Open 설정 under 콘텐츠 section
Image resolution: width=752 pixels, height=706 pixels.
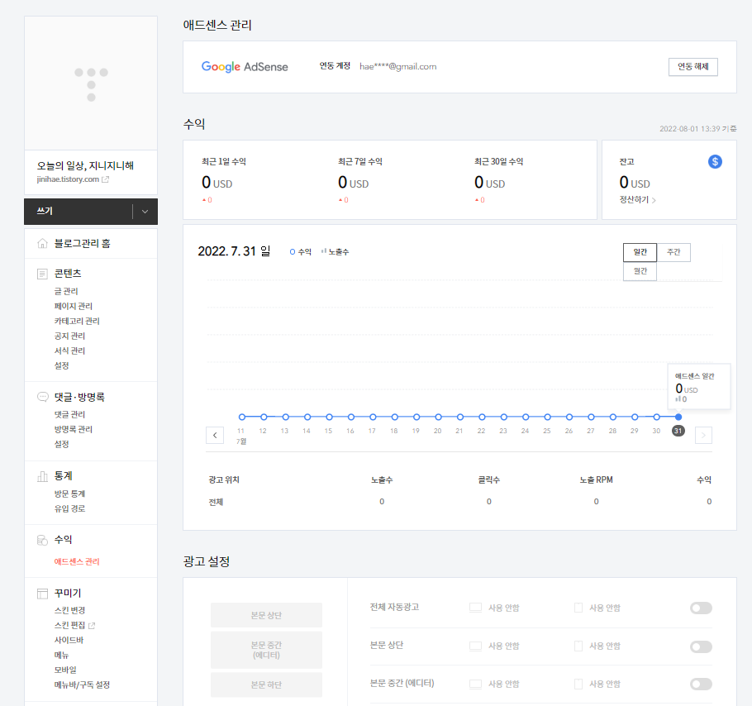[x=61, y=365]
